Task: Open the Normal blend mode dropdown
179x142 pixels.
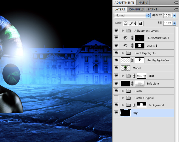Action: pos(132,16)
